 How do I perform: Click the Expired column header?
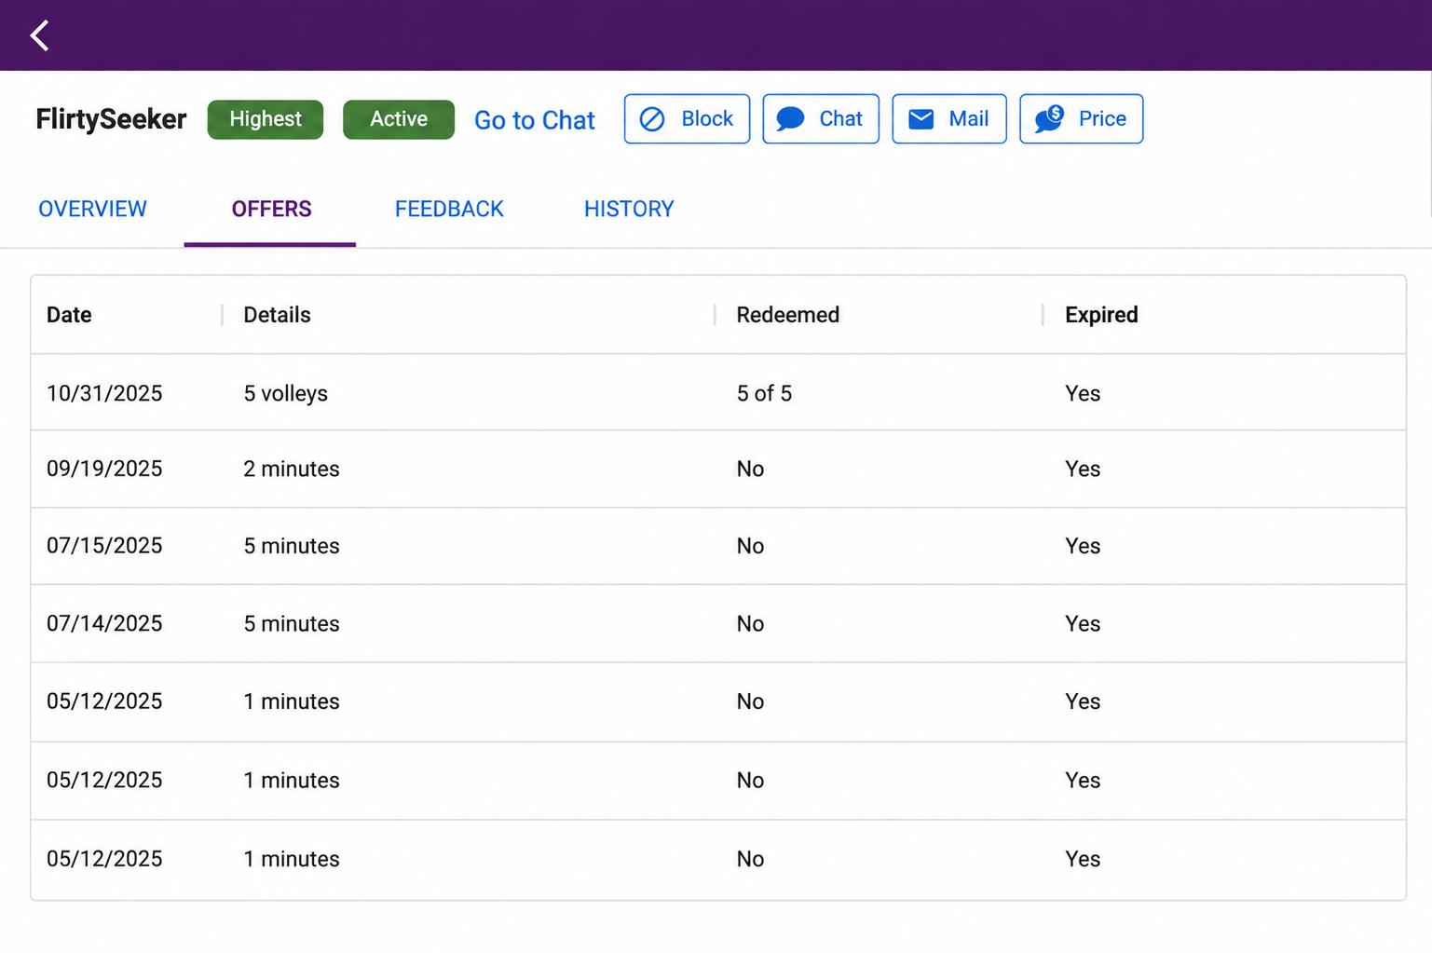pyautogui.click(x=1101, y=315)
